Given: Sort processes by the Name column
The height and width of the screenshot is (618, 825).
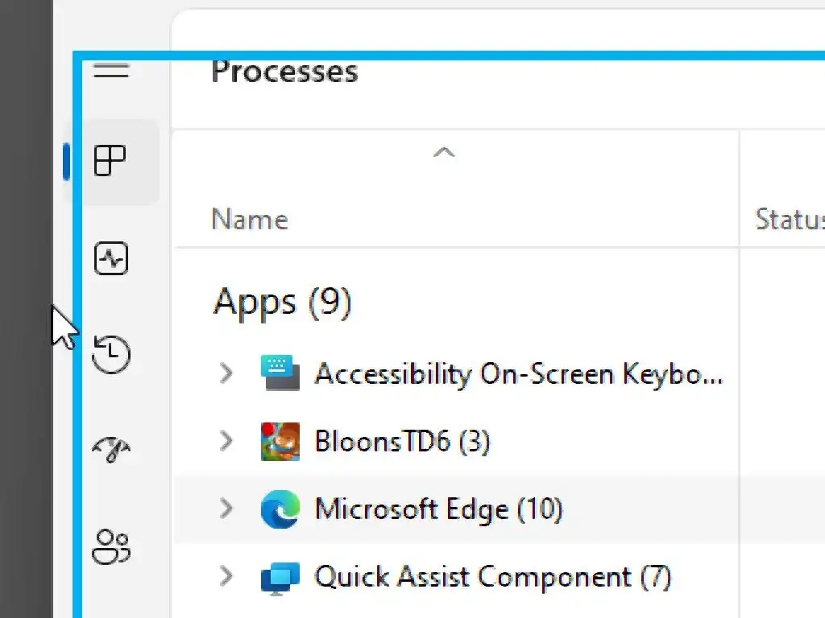Looking at the screenshot, I should pyautogui.click(x=250, y=220).
